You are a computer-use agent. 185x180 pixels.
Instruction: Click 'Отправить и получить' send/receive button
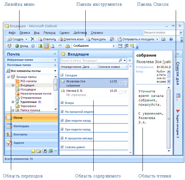(x=136, y=39)
